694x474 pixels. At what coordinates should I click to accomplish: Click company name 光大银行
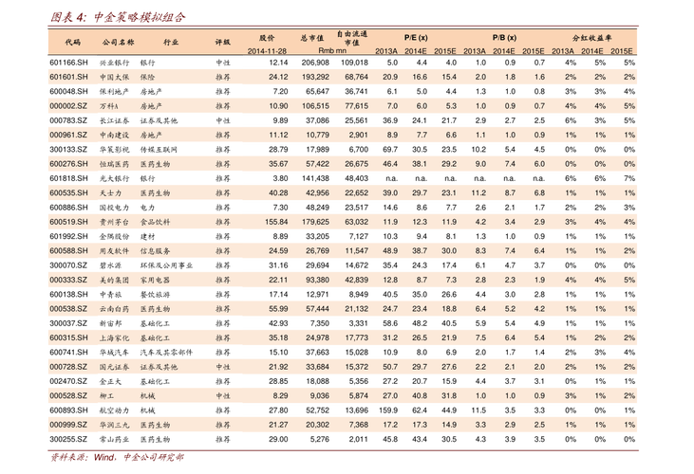(114, 178)
